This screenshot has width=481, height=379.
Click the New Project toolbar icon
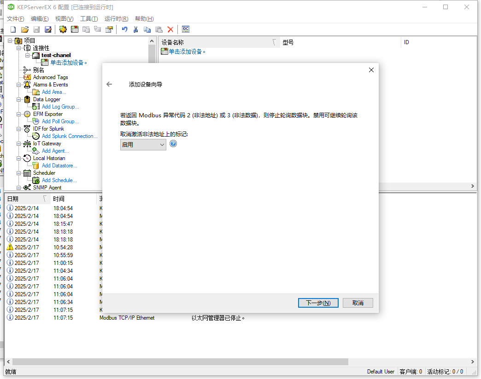[x=13, y=29]
